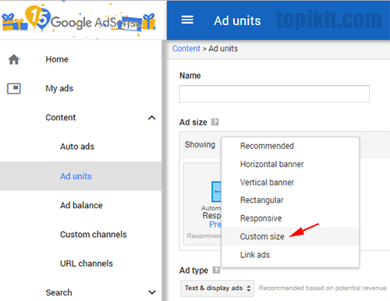The image size is (390, 301).
Task: Open My ads in sidebar
Action: click(x=59, y=88)
